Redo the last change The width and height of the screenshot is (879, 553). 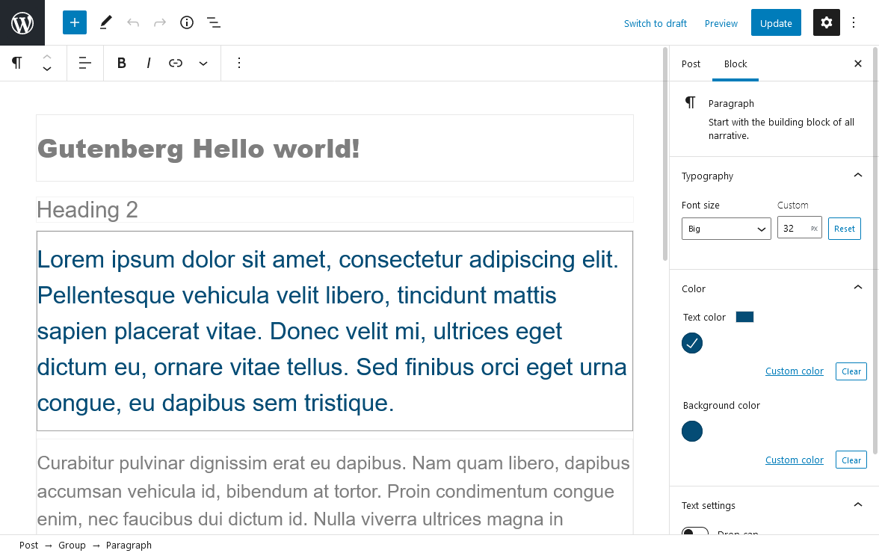pos(160,23)
